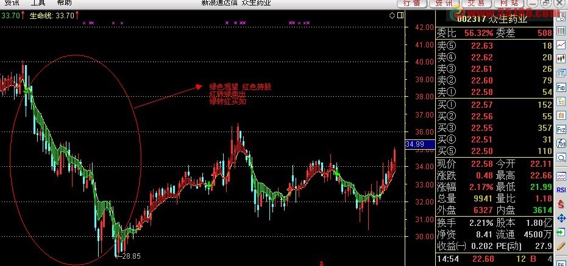Select the 买① 22.57 order row
This screenshot has width=568, height=266.
tap(494, 105)
